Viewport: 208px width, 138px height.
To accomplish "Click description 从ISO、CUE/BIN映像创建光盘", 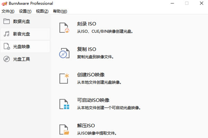I will click(105, 31).
